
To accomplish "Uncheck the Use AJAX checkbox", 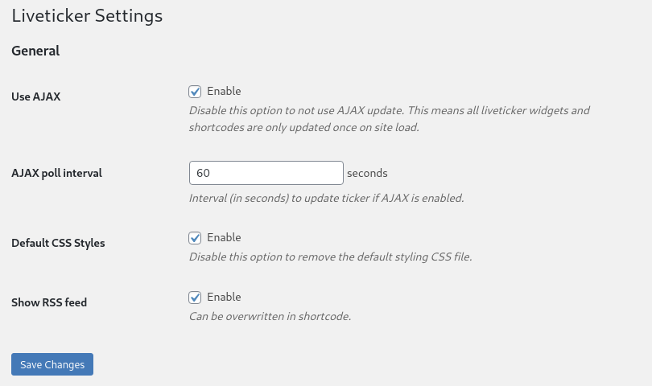I will 195,92.
